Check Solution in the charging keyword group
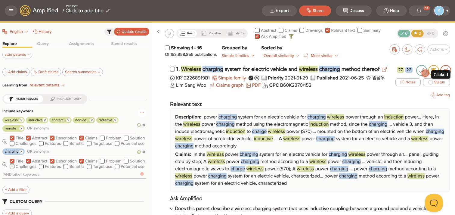455x215 pixels. pos(126,161)
